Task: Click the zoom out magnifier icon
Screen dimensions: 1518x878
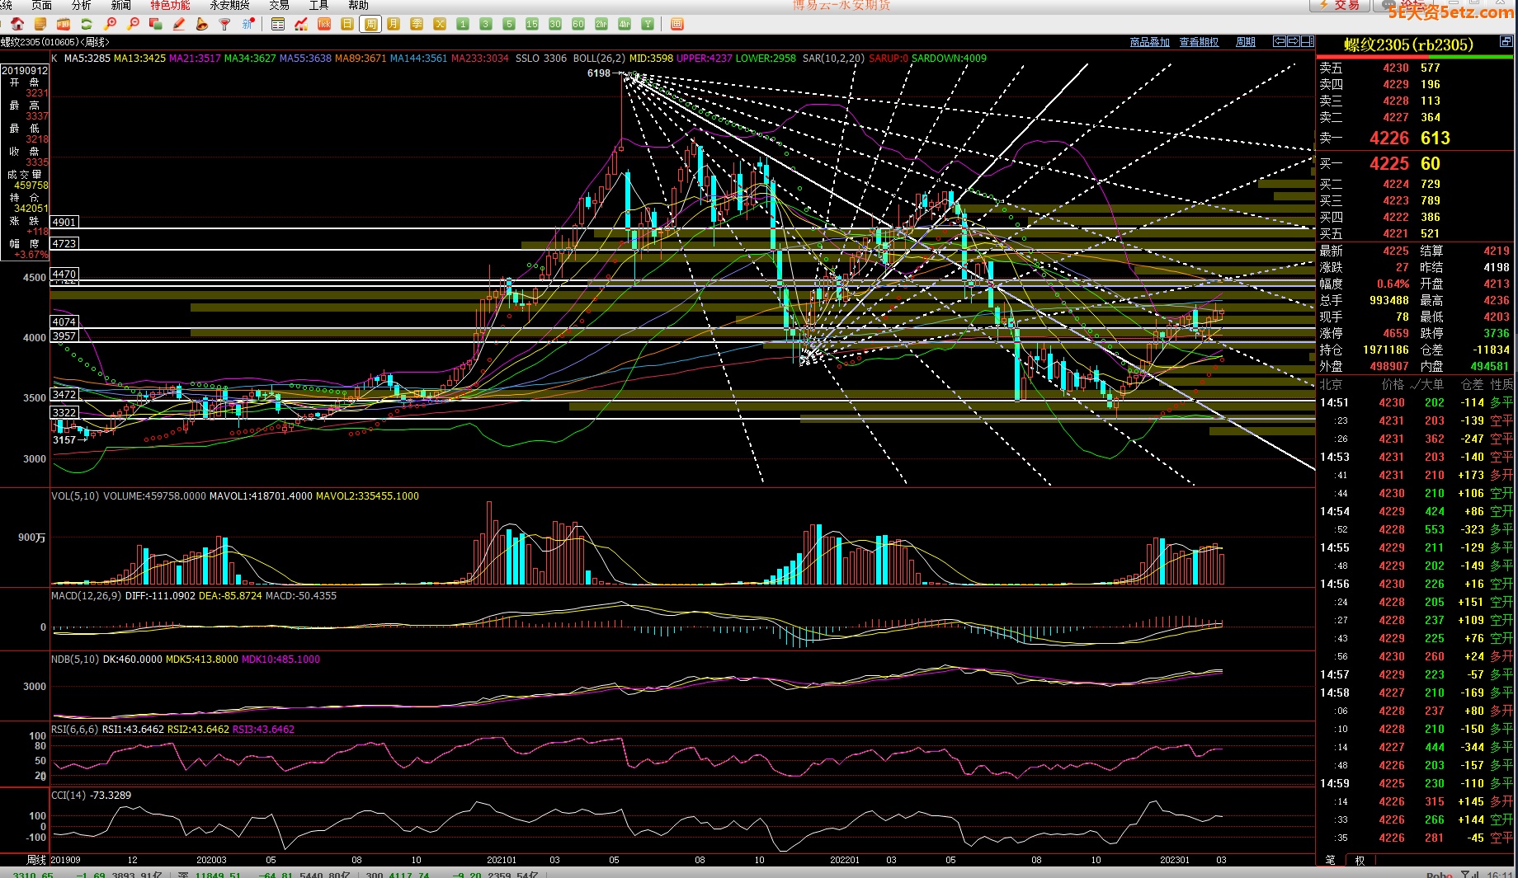Action: coord(133,24)
